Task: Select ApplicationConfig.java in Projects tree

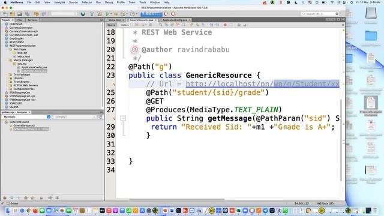Action: click(34, 67)
